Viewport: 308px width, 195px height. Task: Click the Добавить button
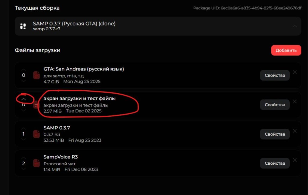[x=286, y=50]
